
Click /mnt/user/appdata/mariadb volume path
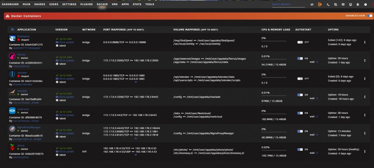[203, 97]
